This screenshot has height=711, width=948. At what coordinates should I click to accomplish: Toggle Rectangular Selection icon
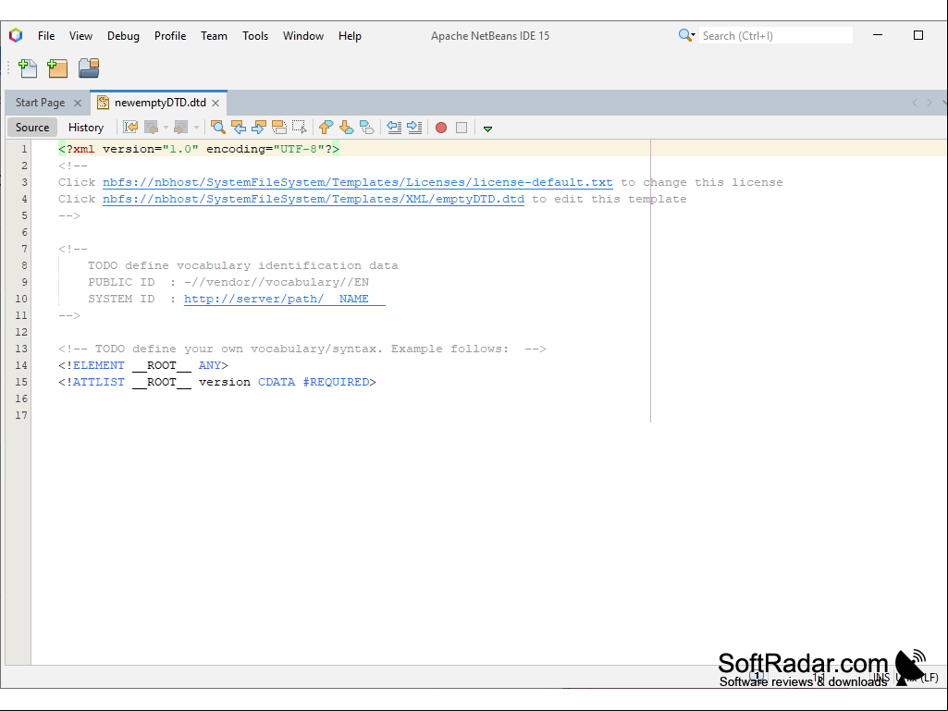coord(300,127)
